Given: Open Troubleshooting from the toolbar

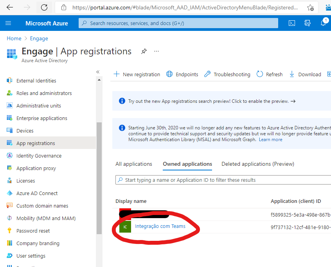Looking at the screenshot, I should coord(227,74).
